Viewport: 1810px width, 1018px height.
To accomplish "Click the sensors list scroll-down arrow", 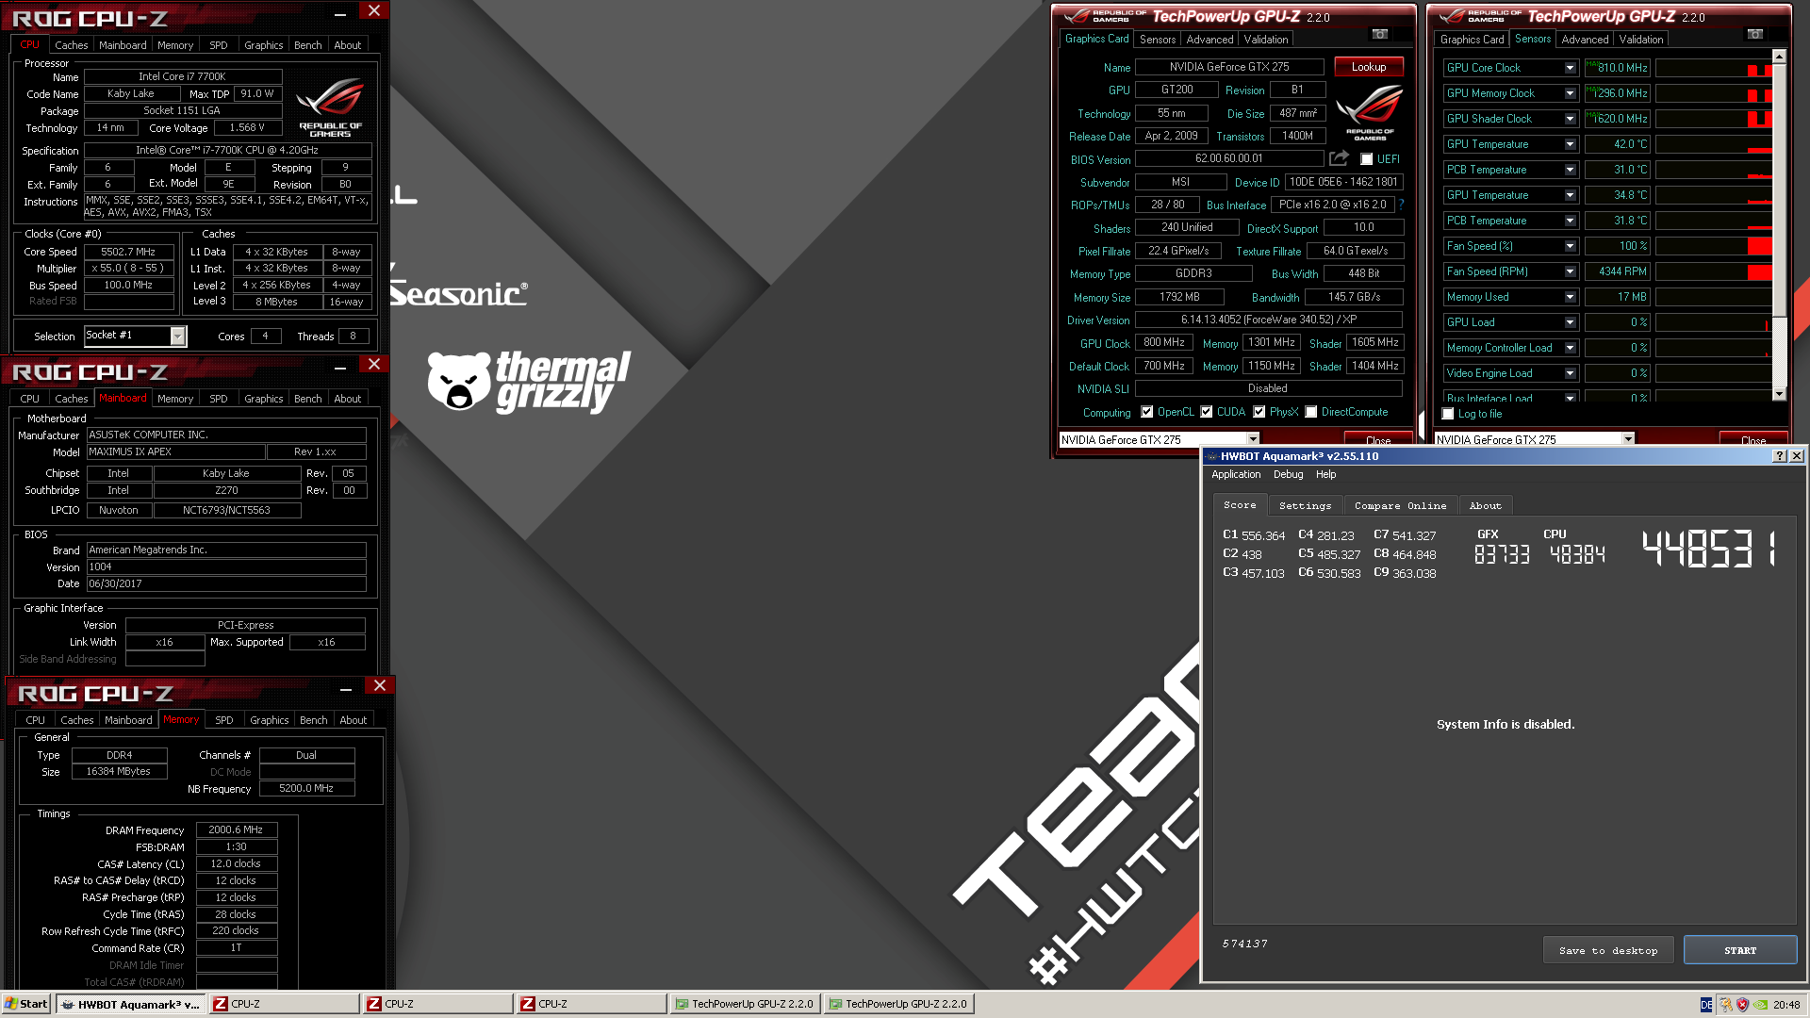I will coord(1779,394).
